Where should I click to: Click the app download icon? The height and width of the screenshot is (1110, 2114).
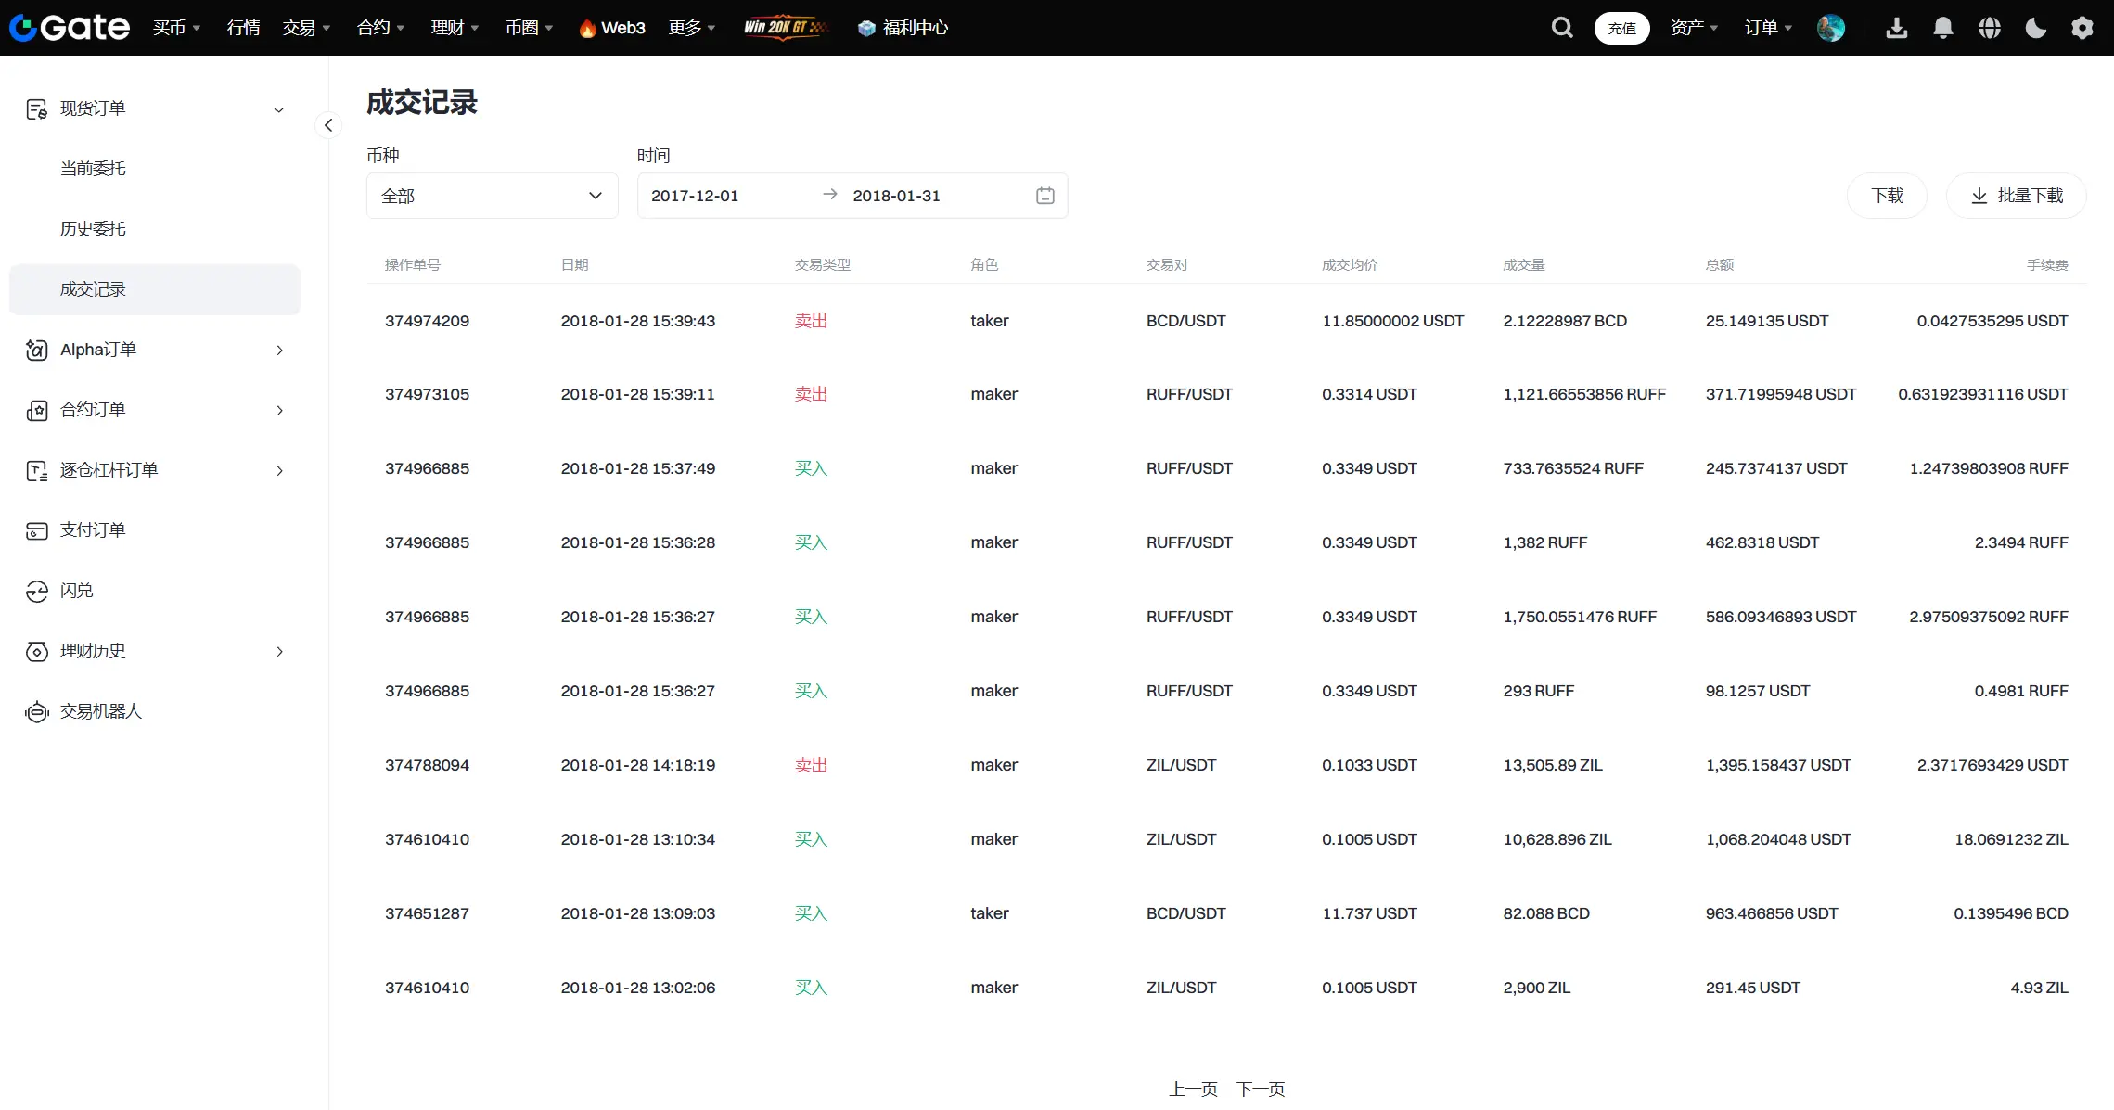click(1896, 28)
